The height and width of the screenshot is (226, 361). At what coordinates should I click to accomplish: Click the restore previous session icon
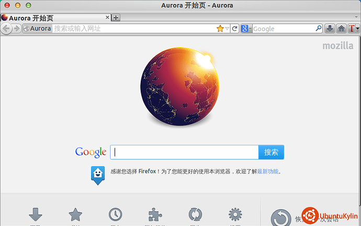(281, 218)
